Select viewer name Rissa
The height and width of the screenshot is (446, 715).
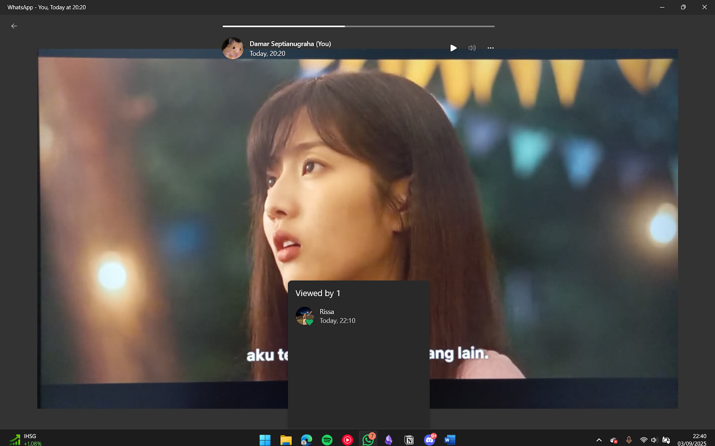[x=327, y=312]
